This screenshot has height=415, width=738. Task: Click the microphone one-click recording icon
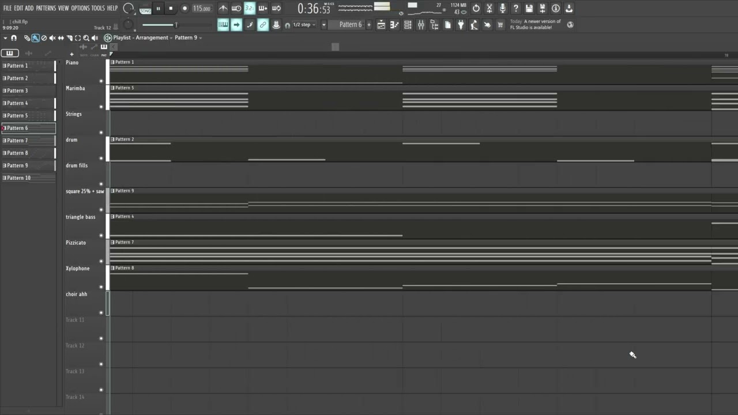pyautogui.click(x=503, y=8)
